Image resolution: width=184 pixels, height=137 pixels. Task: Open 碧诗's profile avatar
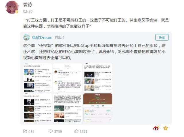12,7
